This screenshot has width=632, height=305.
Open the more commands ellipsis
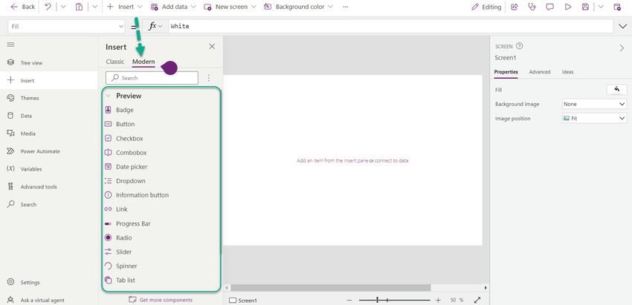coord(346,7)
